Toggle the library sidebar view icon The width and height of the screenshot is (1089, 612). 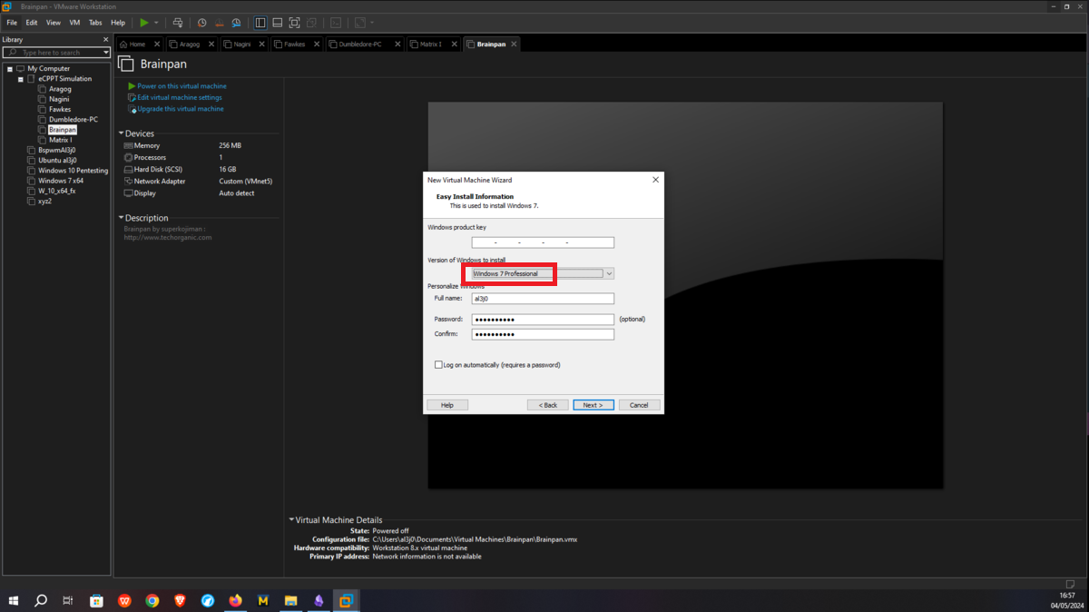[x=260, y=23]
